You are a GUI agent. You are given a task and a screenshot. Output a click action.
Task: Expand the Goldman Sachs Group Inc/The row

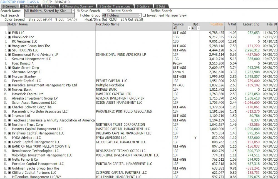tap(10, 168)
